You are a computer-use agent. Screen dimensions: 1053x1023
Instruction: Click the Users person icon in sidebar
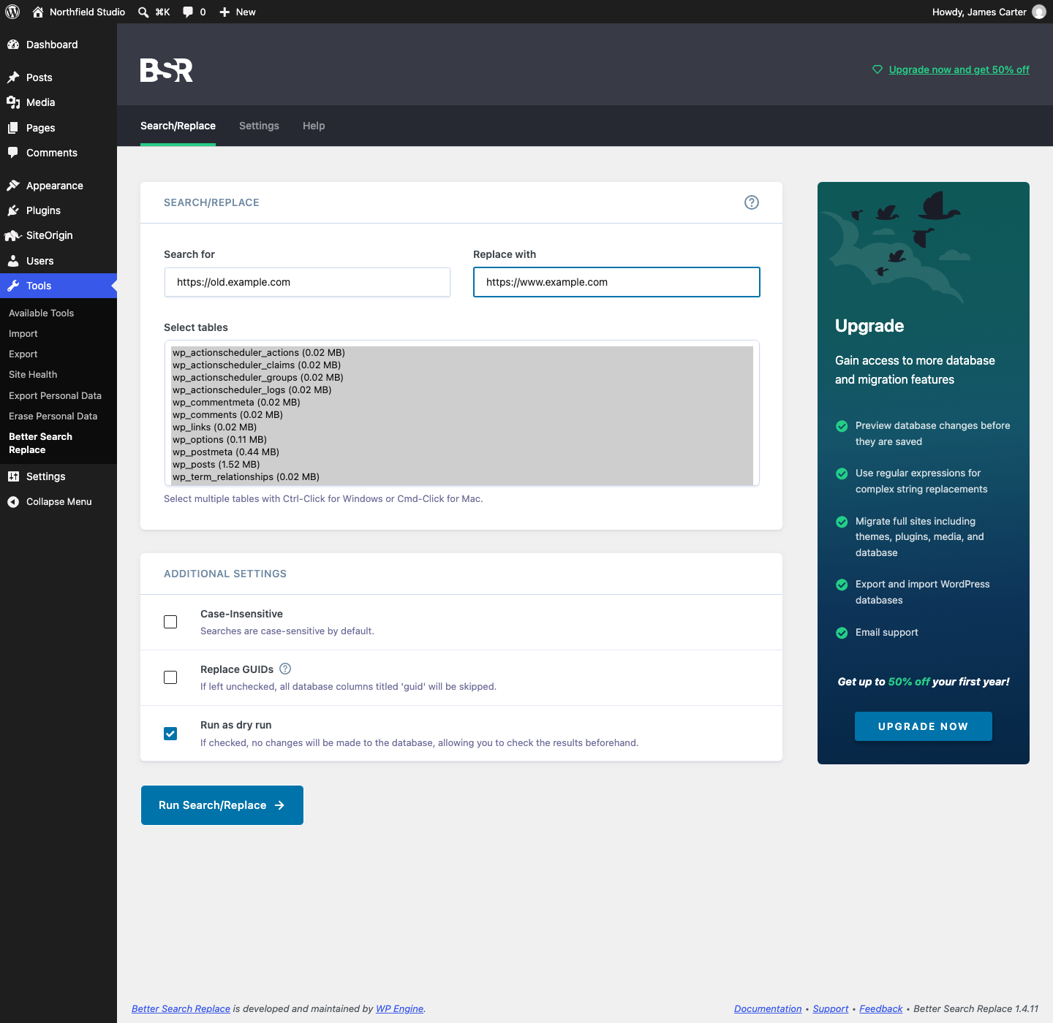click(13, 261)
